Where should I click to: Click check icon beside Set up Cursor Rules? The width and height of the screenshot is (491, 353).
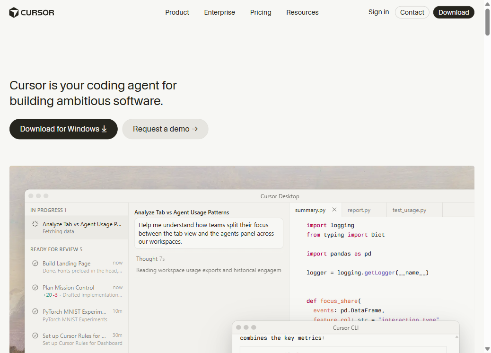[x=35, y=335]
